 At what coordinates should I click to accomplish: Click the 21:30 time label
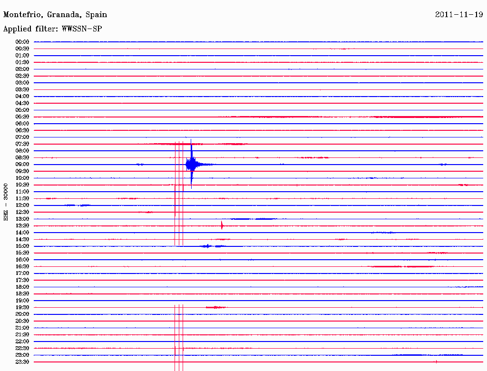[22, 335]
